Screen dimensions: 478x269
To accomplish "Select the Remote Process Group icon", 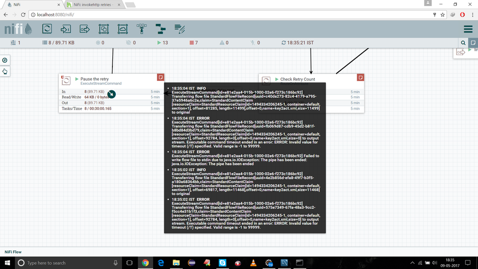I will pos(122,29).
